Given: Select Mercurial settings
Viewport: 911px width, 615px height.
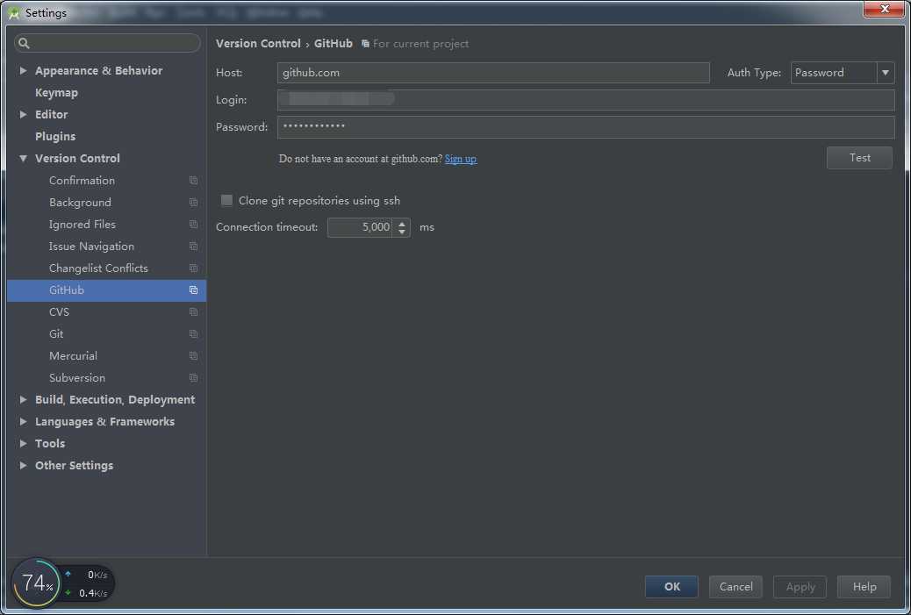Looking at the screenshot, I should tap(73, 356).
